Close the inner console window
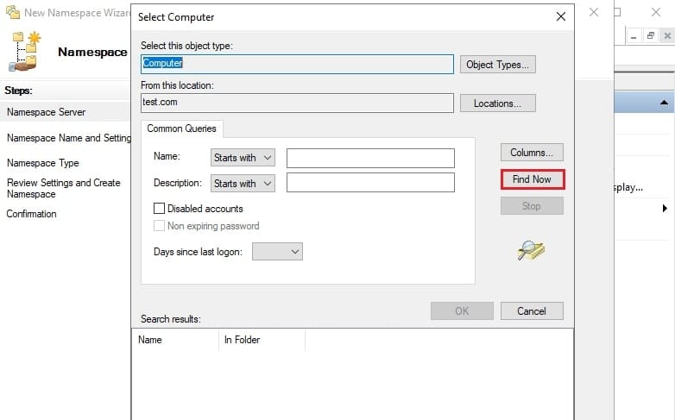Viewport: 675px width, 420px height. coord(667,36)
